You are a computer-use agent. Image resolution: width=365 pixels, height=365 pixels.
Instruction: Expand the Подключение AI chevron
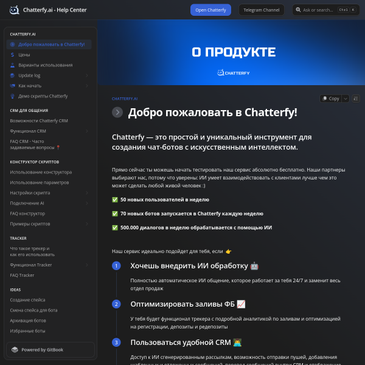click(x=86, y=203)
